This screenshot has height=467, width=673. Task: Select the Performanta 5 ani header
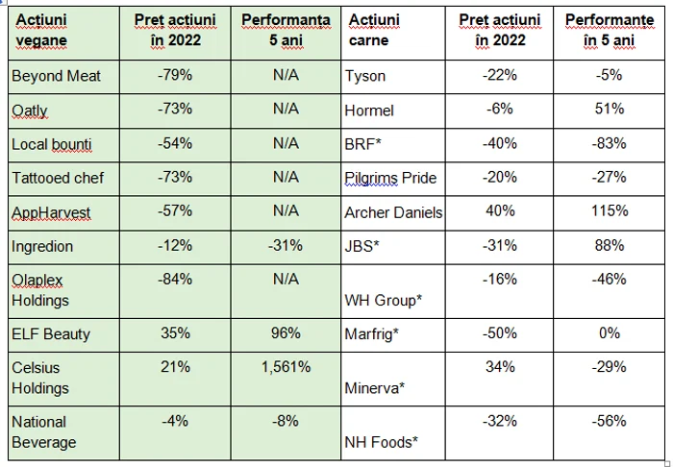286,33
